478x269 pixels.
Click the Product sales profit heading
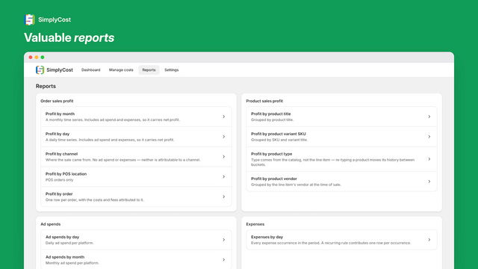(x=264, y=101)
